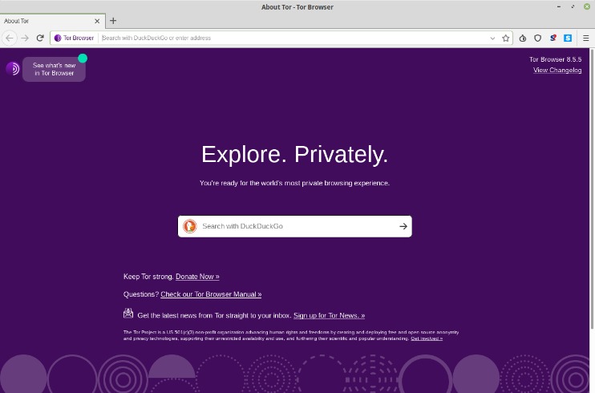This screenshot has height=393, width=595.
Task: Go forward using the forward arrow
Action: [x=25, y=38]
